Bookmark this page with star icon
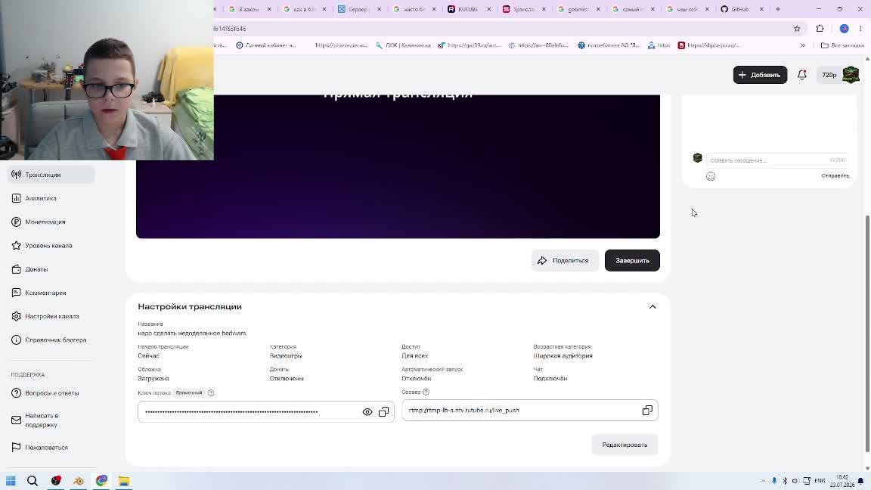This screenshot has height=490, width=871. coord(797,28)
